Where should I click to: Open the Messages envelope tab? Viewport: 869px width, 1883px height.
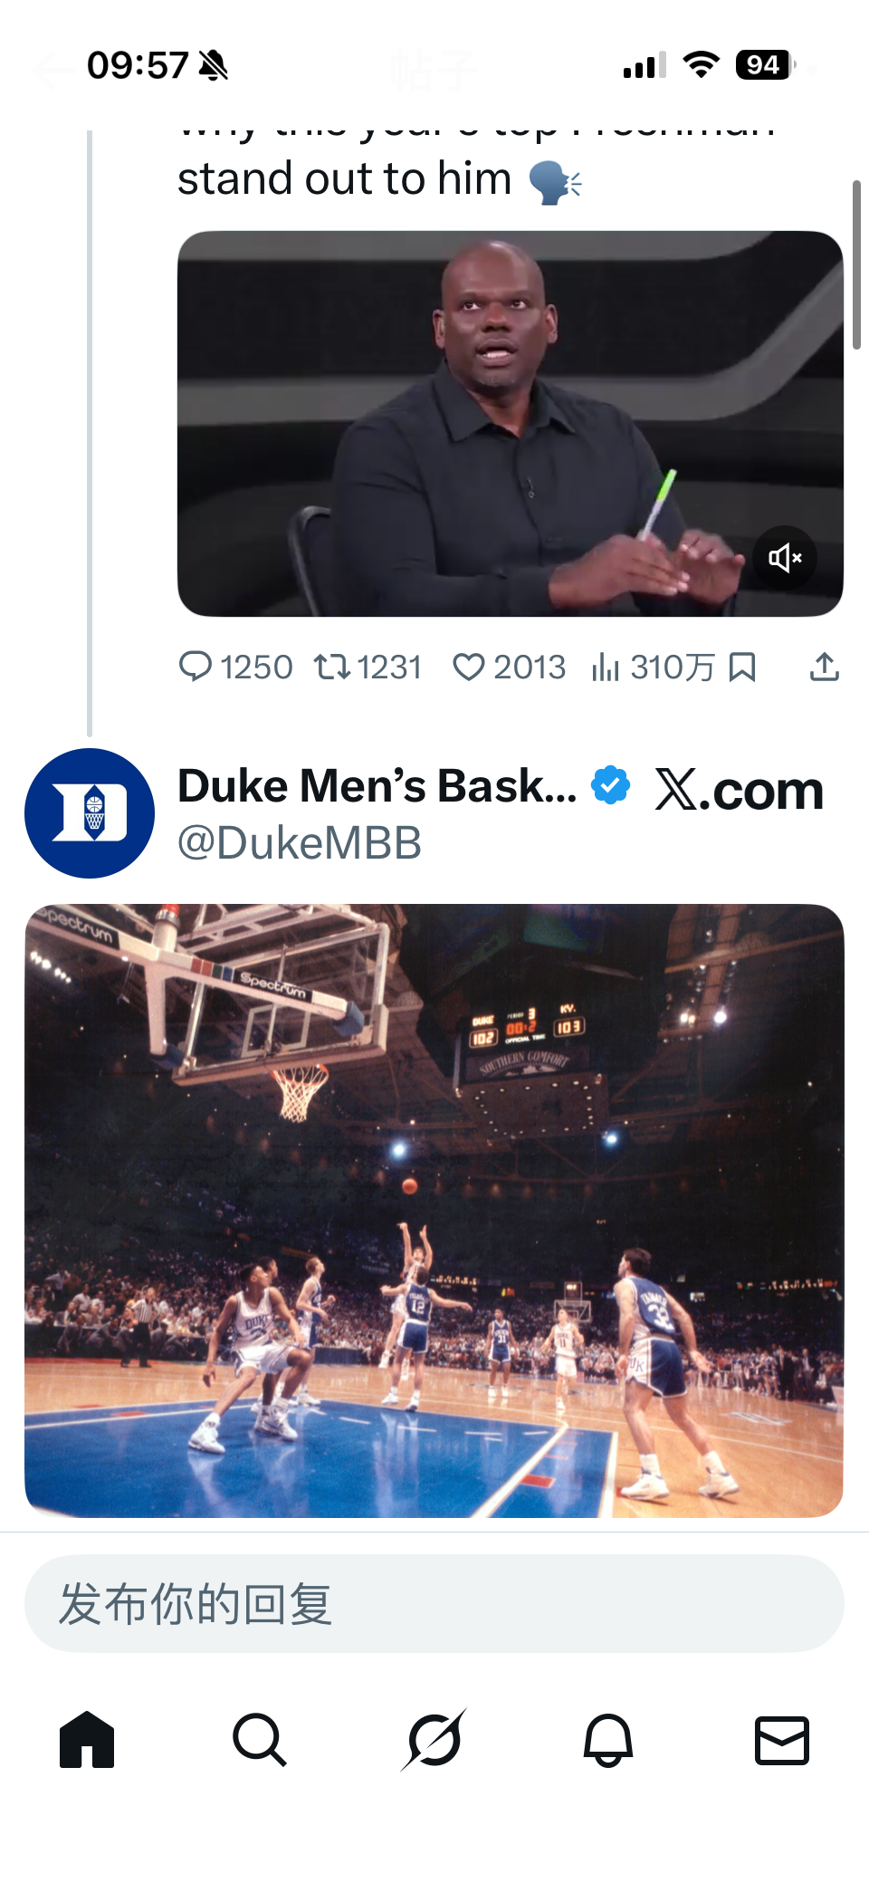tap(781, 1739)
